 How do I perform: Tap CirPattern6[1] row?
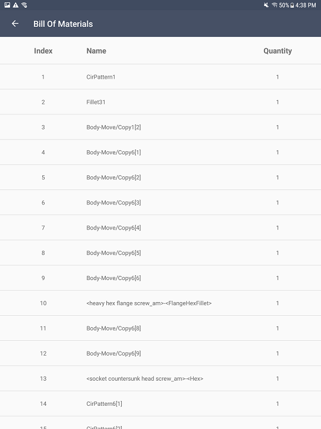coord(160,404)
